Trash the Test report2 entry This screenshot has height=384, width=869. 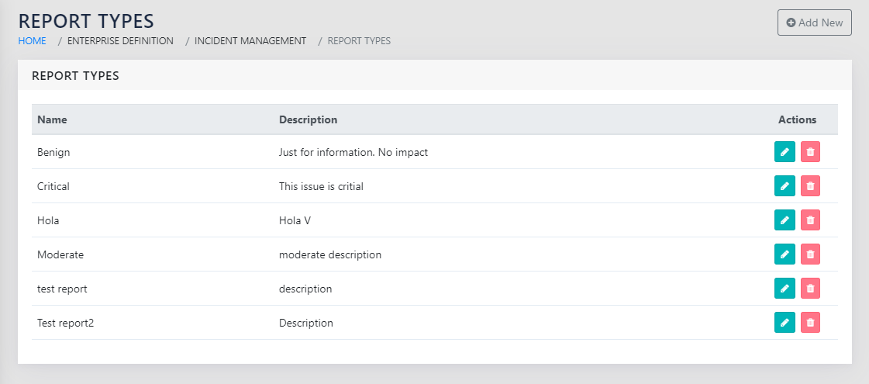pyautogui.click(x=810, y=323)
